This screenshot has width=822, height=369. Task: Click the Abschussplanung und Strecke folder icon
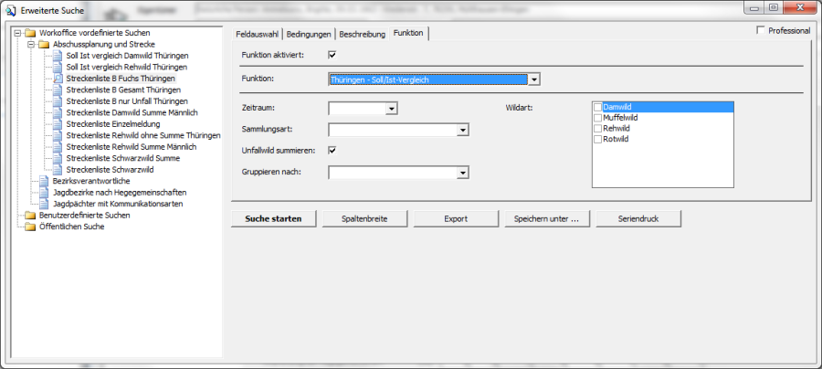(44, 44)
